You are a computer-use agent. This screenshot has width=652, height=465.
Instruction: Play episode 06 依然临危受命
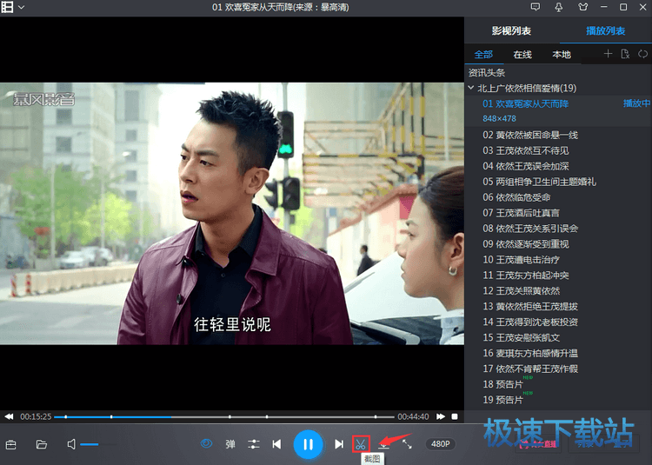point(516,197)
